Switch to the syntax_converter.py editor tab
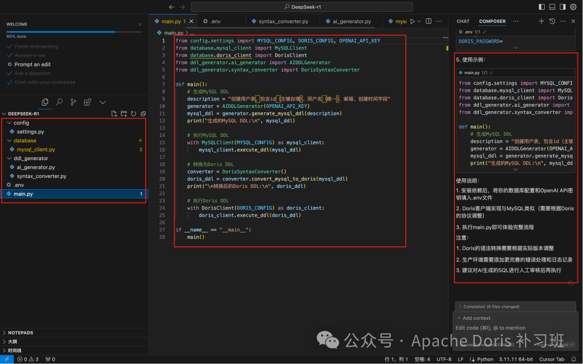The width and height of the screenshot is (583, 364). pyautogui.click(x=283, y=22)
